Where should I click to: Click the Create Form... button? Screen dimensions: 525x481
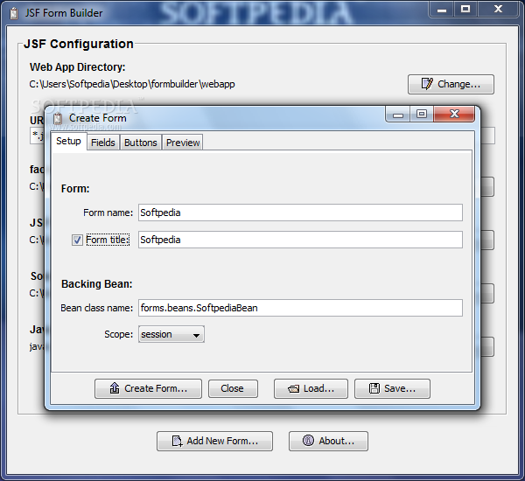pos(149,388)
